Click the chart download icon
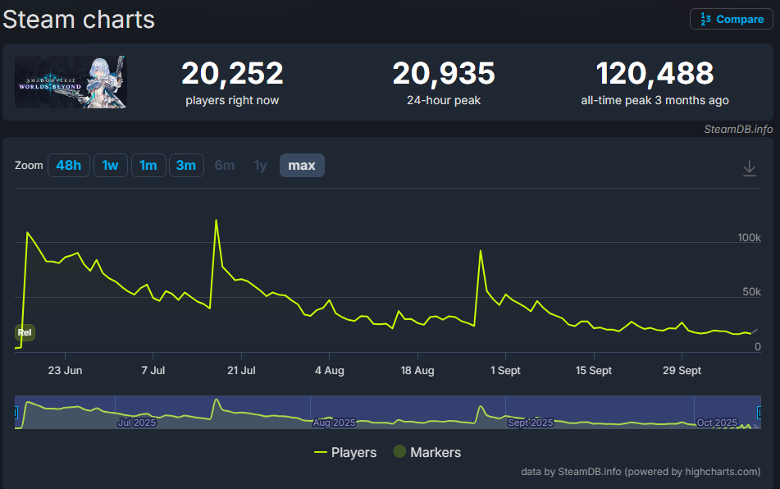780x489 pixels. 749,168
